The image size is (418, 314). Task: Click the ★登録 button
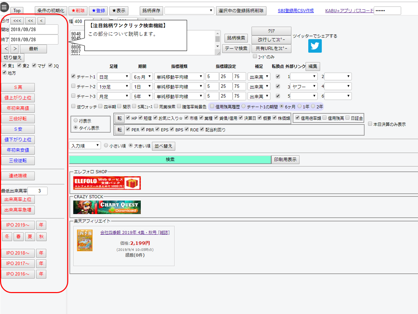point(98,11)
